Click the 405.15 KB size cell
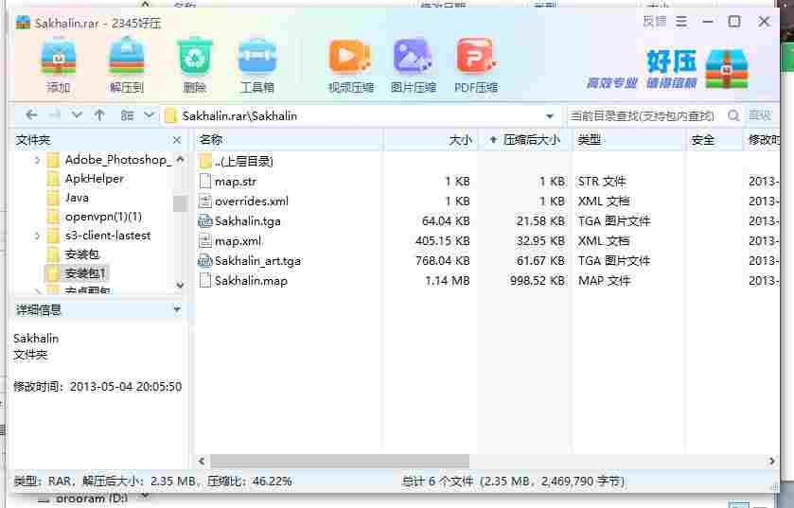Image resolution: width=794 pixels, height=508 pixels. (442, 241)
